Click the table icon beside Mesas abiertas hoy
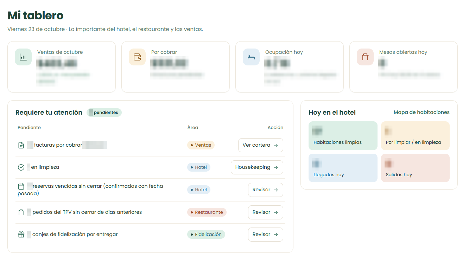This screenshot has width=469, height=256. coord(365,57)
